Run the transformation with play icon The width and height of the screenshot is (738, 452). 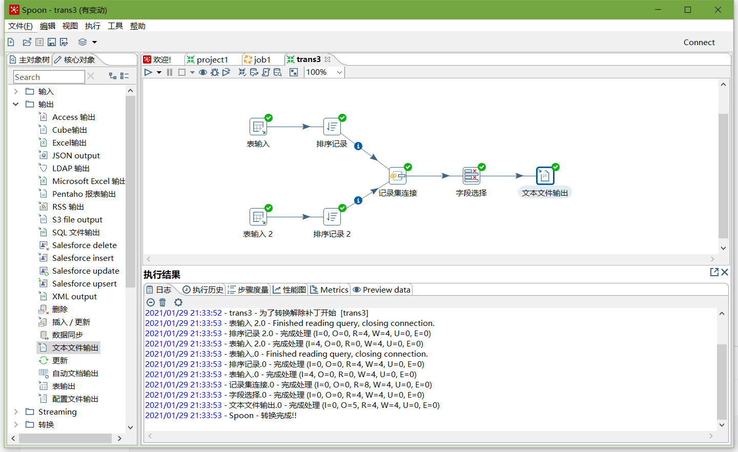[148, 72]
